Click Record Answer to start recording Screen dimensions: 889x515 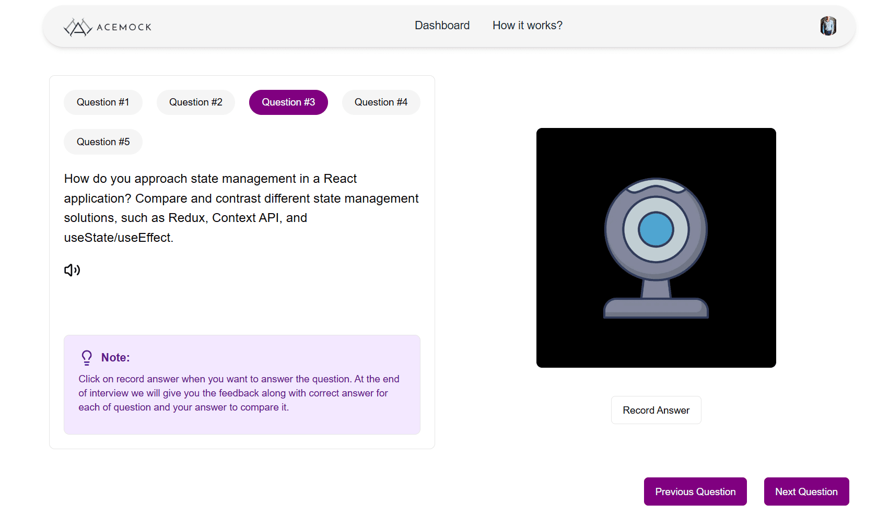point(656,410)
